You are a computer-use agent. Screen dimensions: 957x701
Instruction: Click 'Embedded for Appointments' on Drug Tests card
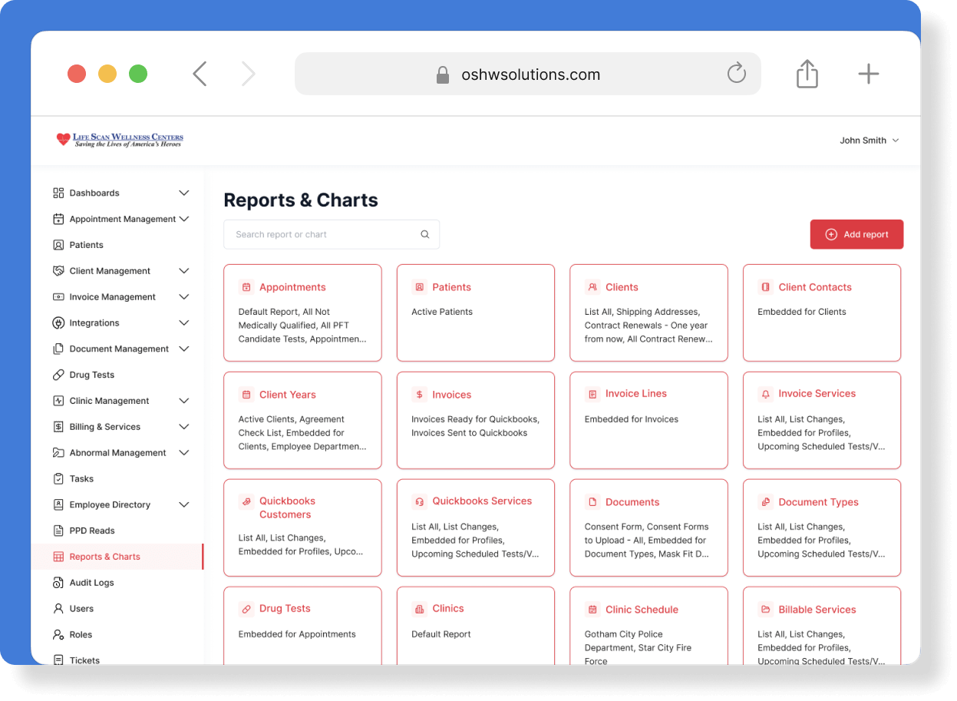(x=297, y=634)
